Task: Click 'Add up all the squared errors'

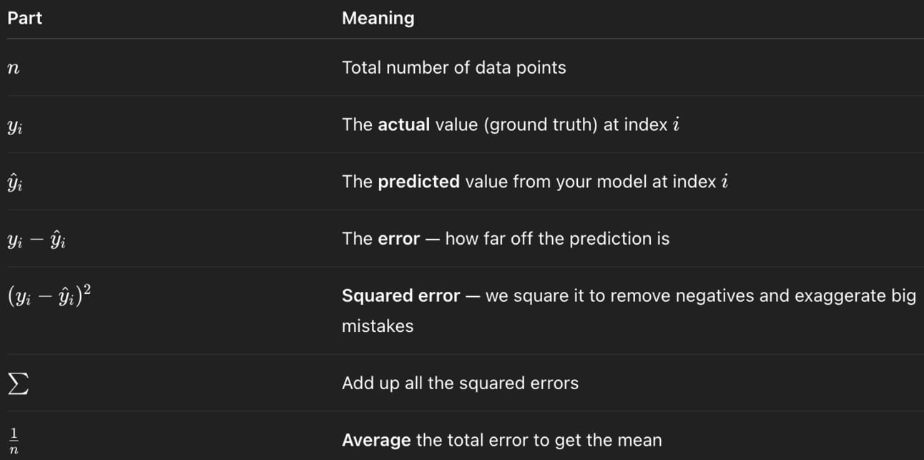Action: [x=460, y=383]
